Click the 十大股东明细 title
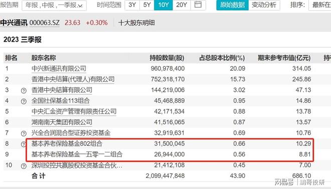The image size is (331, 189). point(136,23)
